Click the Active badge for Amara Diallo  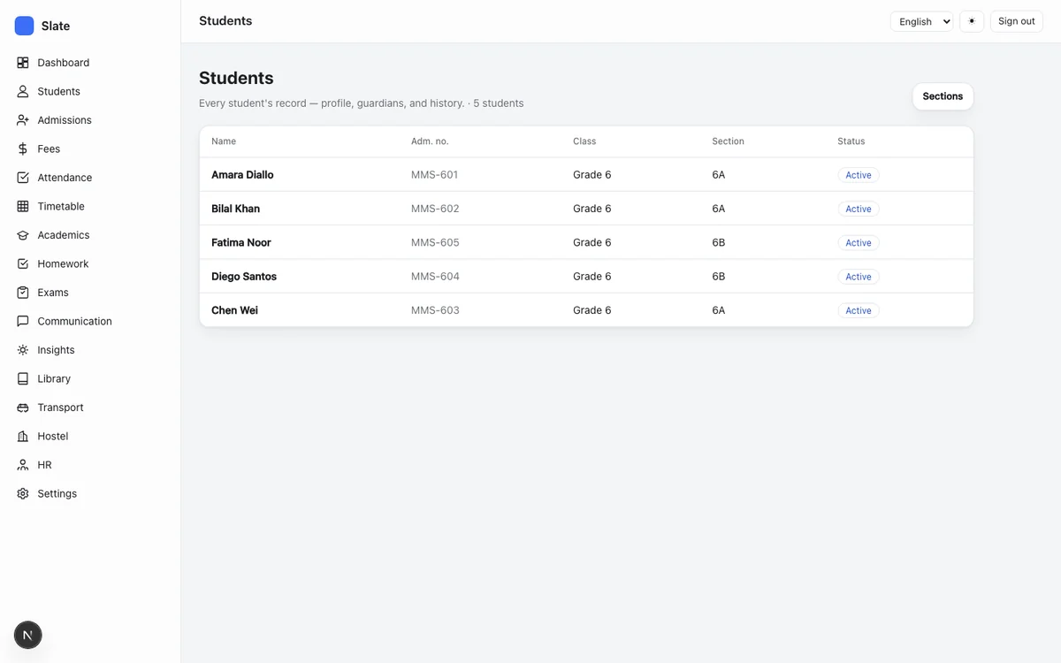point(859,175)
